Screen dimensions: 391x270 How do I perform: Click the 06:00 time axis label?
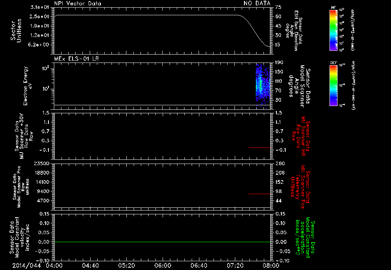(163, 265)
